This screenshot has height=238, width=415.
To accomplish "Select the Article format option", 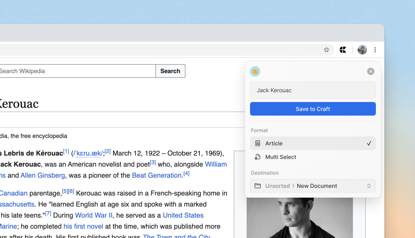I will click(x=313, y=143).
